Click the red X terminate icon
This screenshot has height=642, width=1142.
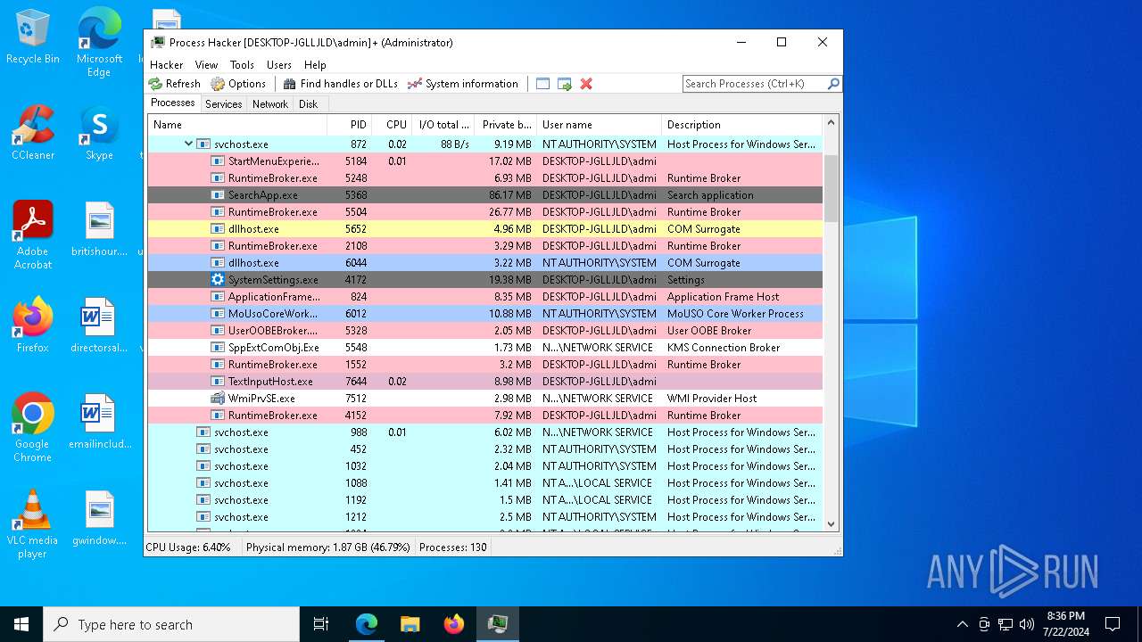(586, 84)
